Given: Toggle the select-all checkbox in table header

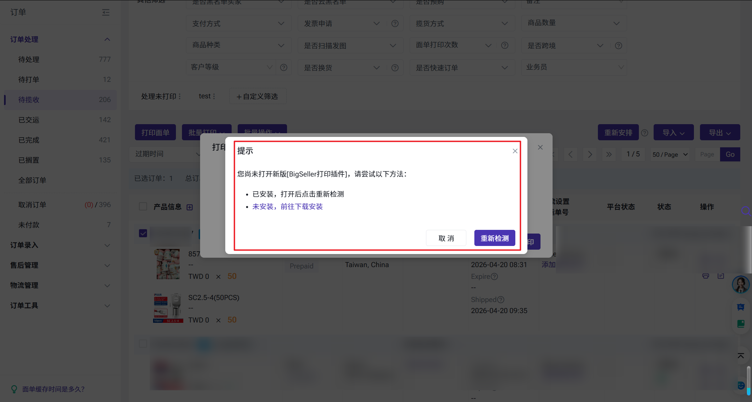Looking at the screenshot, I should [x=143, y=206].
